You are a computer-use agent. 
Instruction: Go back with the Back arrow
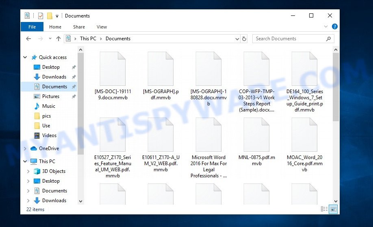pos(28,39)
